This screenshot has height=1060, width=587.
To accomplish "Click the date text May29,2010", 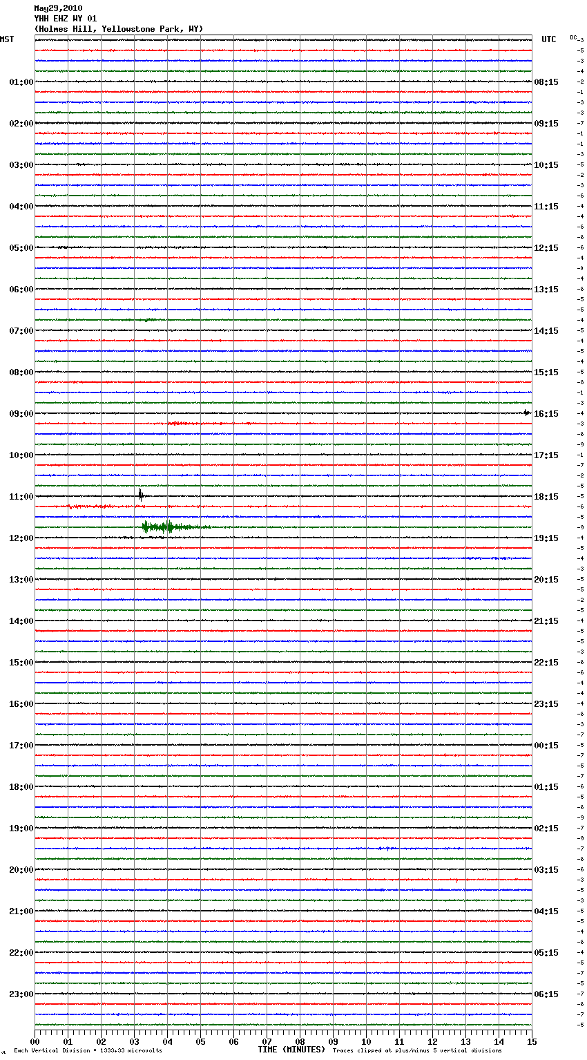I will [58, 8].
